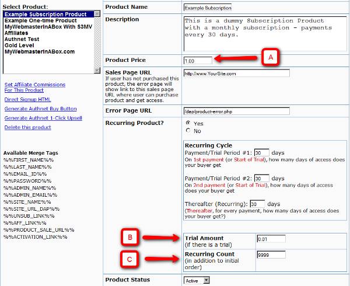Select the Yes recurring product radio button
This screenshot has width=350, height=286.
pyautogui.click(x=188, y=123)
